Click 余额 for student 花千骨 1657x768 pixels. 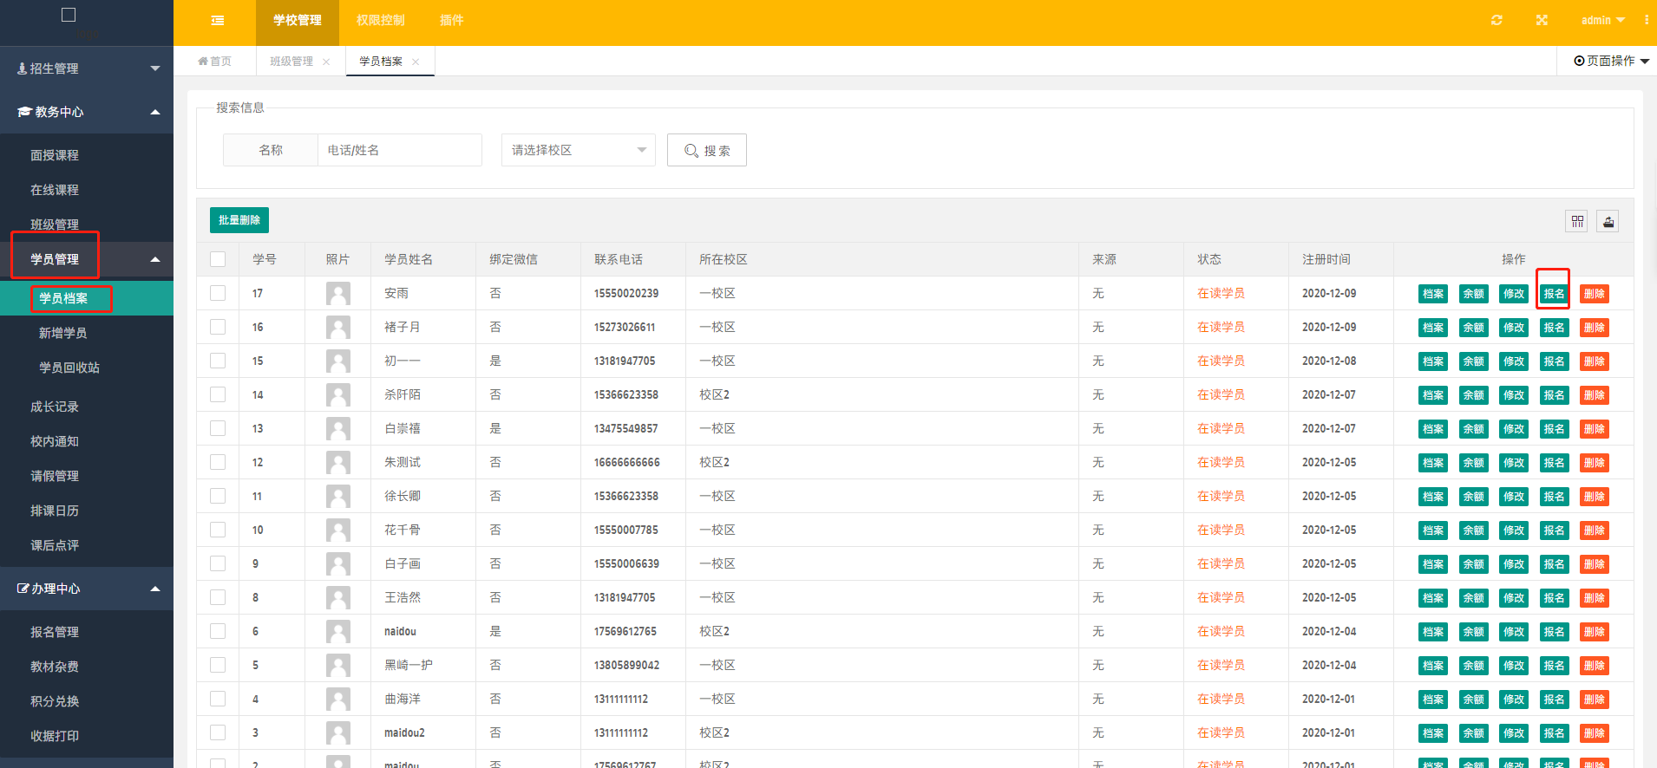coord(1473,530)
